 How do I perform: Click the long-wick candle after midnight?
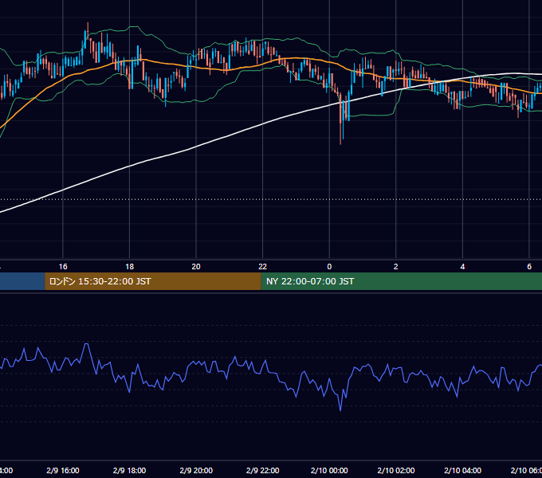pyautogui.click(x=340, y=119)
